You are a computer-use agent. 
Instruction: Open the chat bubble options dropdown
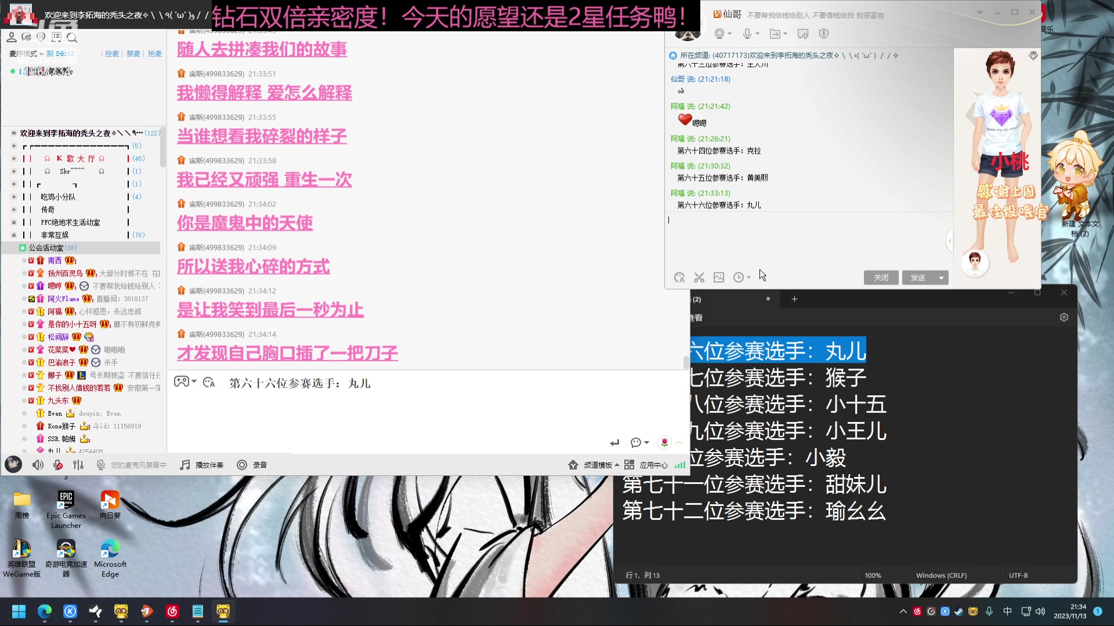640,443
